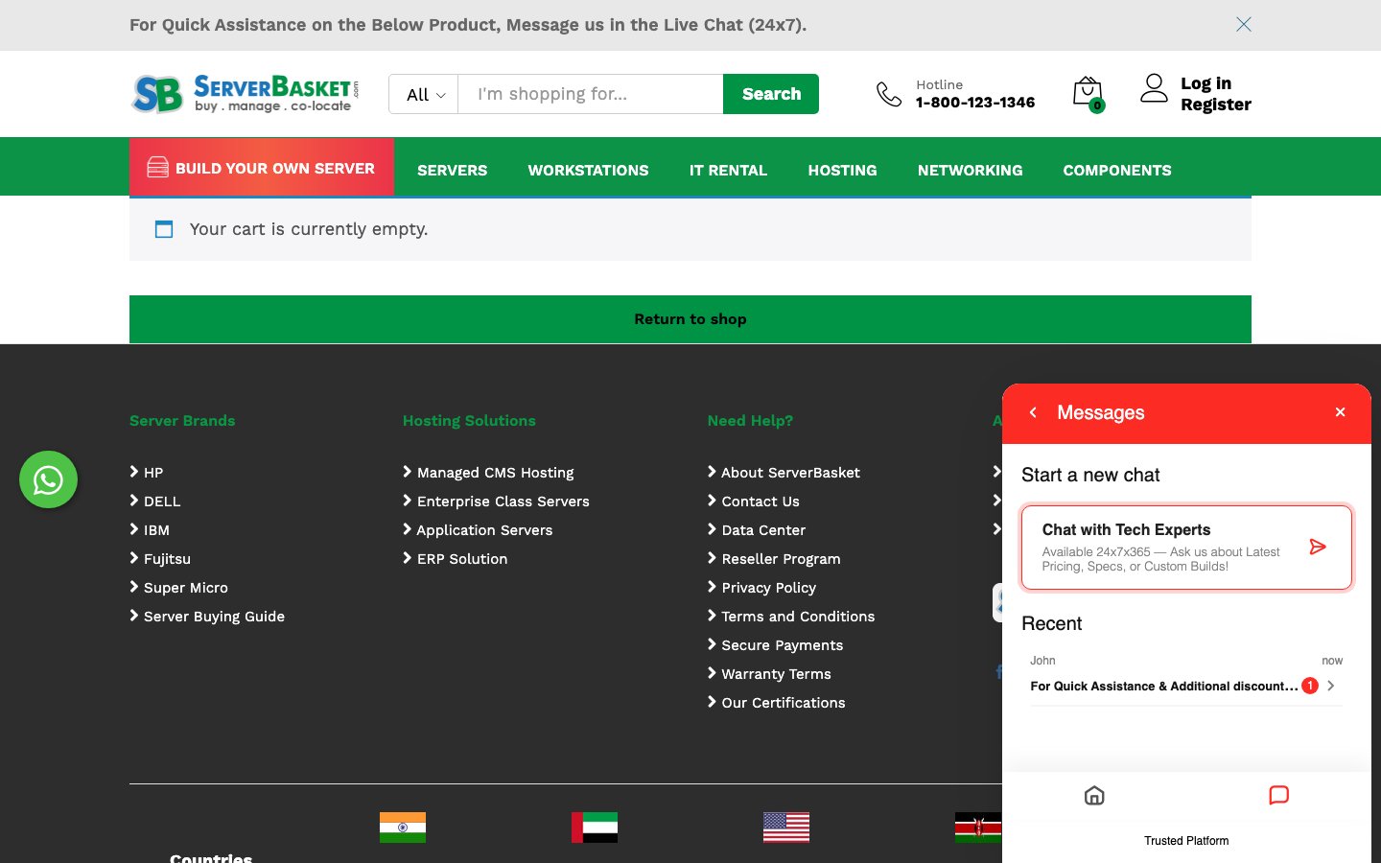Click the server icon in Build Your Own Server
This screenshot has width=1381, height=863.
157,168
